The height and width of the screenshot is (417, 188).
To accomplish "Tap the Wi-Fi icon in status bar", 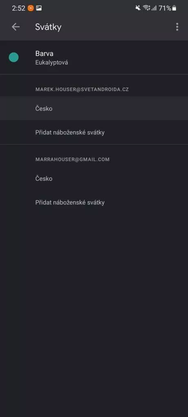I will click(146, 8).
